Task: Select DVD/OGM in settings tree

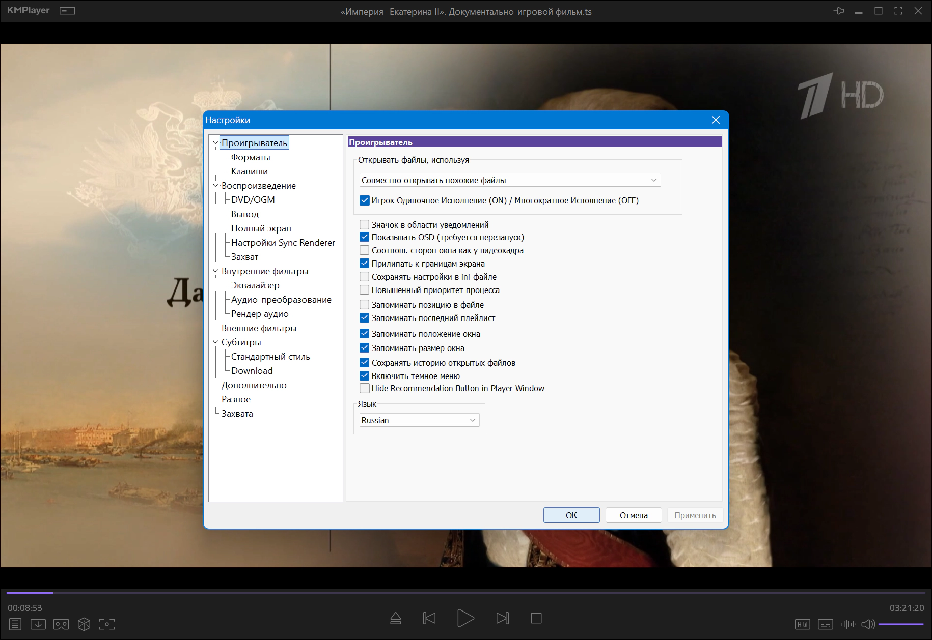Action: (253, 200)
